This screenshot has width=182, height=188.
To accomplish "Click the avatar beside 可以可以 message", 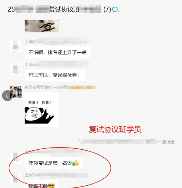I will 16,69.
